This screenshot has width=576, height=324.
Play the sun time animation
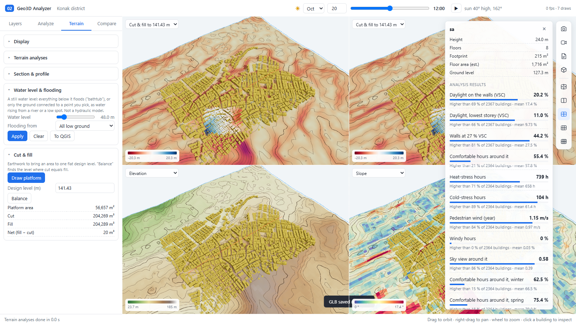tap(456, 8)
